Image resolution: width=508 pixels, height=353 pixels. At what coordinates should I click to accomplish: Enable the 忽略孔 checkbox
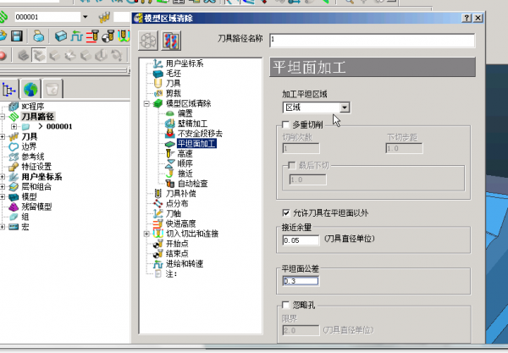[x=286, y=305]
